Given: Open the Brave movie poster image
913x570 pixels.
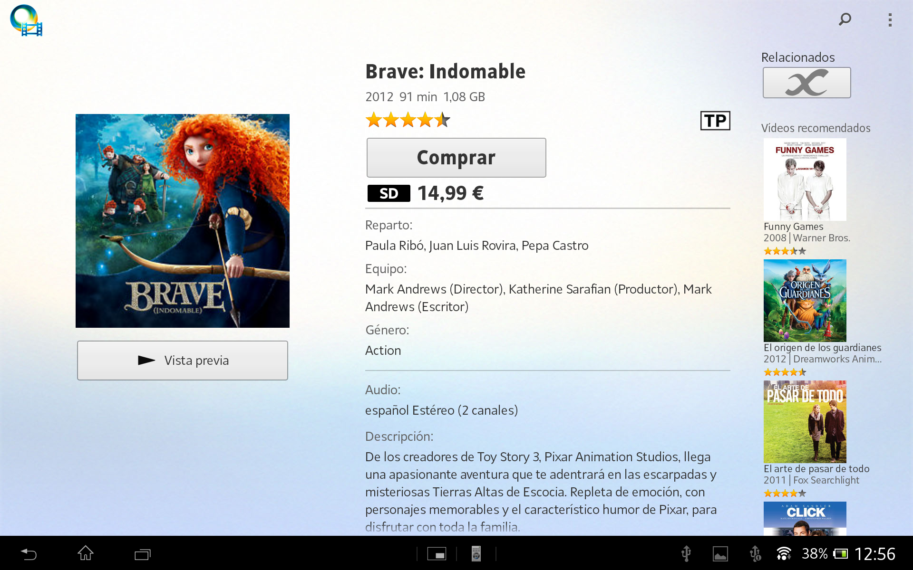Looking at the screenshot, I should 183,221.
